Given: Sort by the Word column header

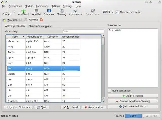Looking at the screenshot, I should (15, 37).
